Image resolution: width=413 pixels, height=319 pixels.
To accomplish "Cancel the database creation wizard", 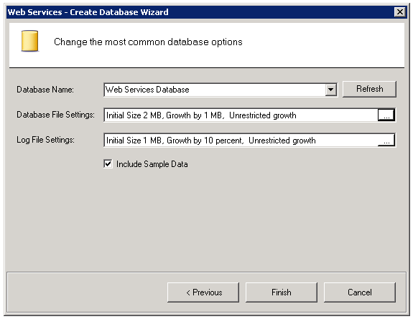I will pyautogui.click(x=360, y=292).
